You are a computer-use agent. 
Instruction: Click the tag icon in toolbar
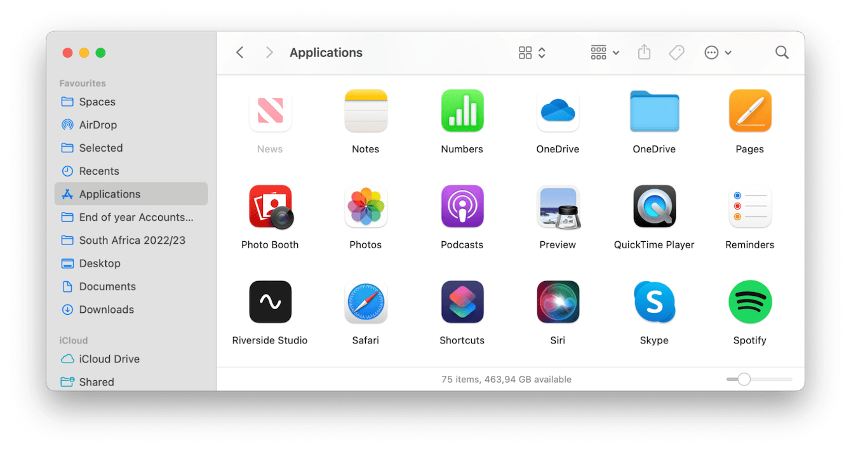(676, 53)
